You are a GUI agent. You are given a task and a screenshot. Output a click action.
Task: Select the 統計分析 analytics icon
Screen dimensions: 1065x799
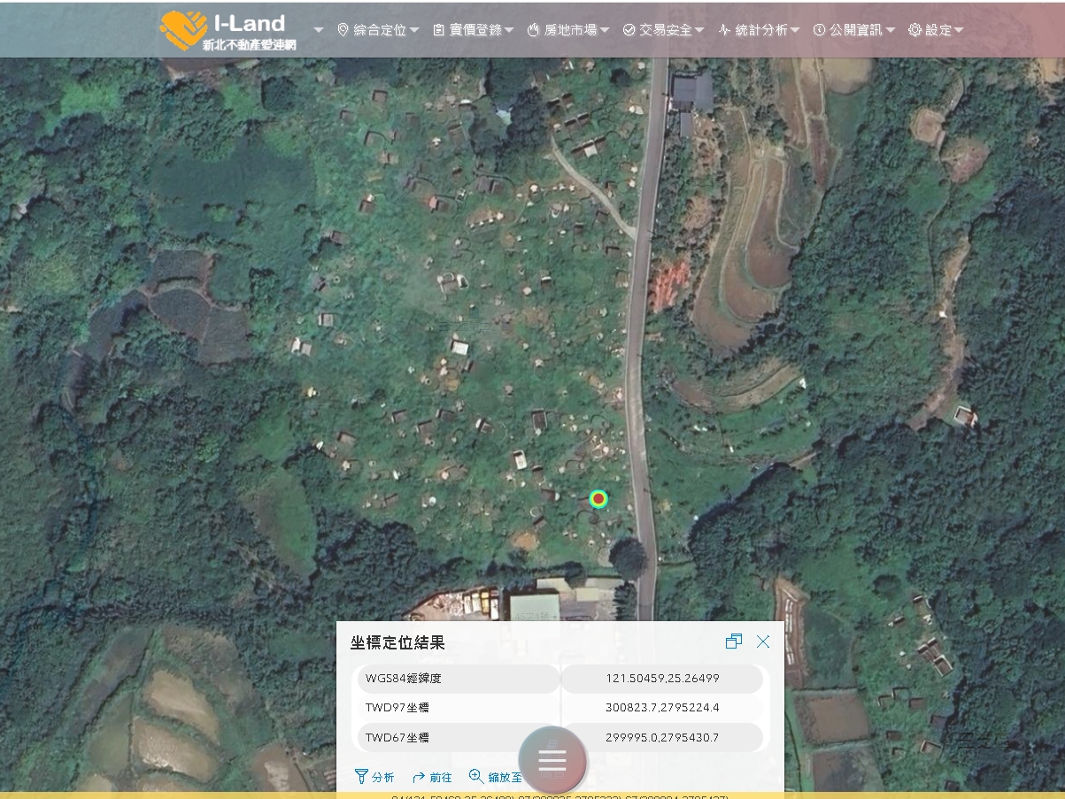[724, 28]
